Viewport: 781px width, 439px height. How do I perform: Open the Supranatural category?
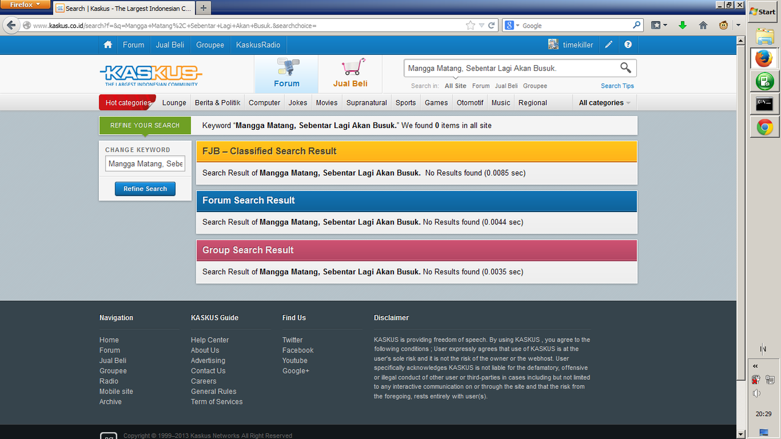pyautogui.click(x=367, y=102)
